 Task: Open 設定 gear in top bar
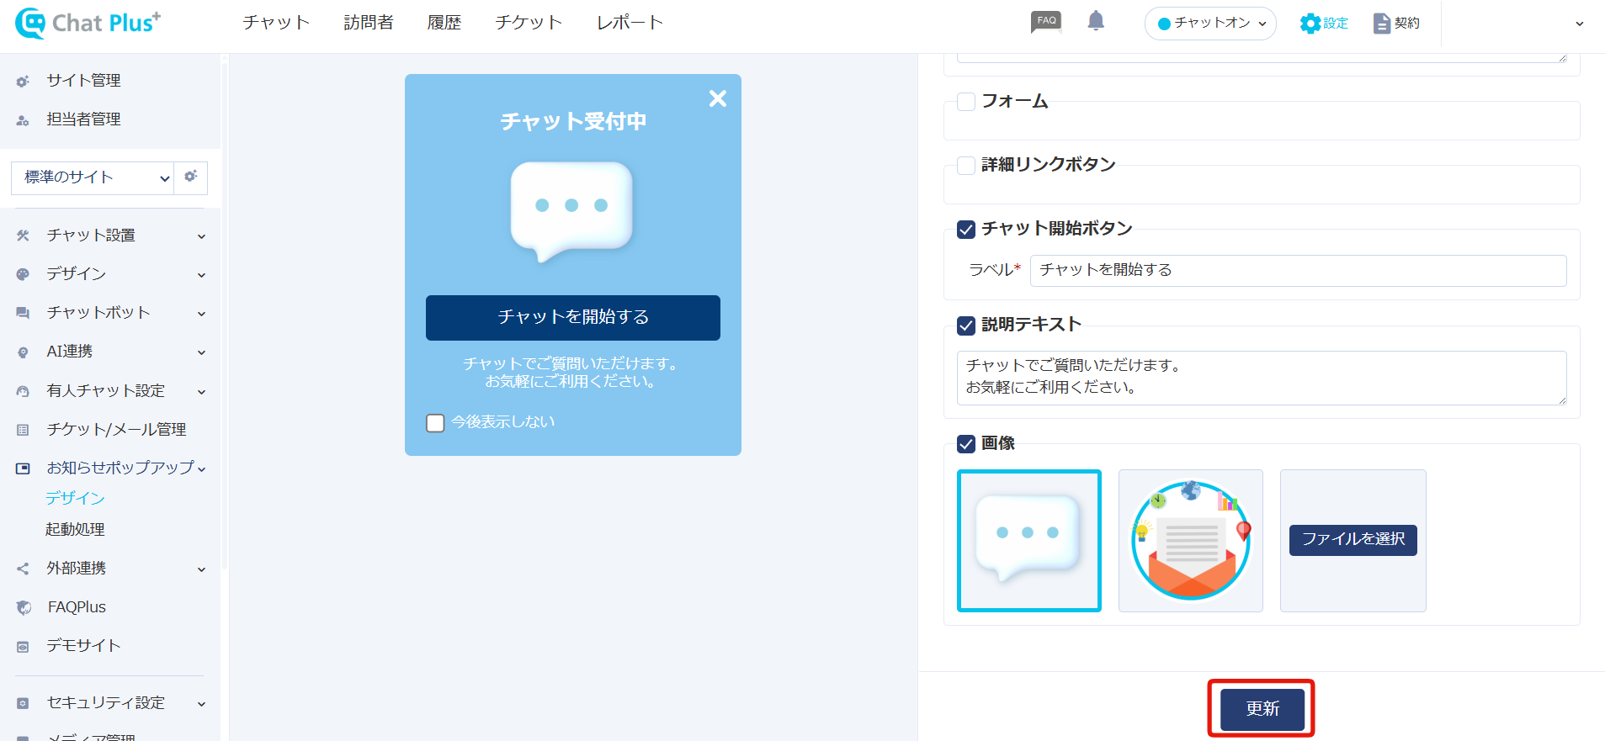click(1323, 23)
